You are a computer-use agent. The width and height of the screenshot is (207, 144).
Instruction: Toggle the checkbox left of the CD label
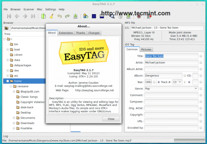[x=185, y=76]
